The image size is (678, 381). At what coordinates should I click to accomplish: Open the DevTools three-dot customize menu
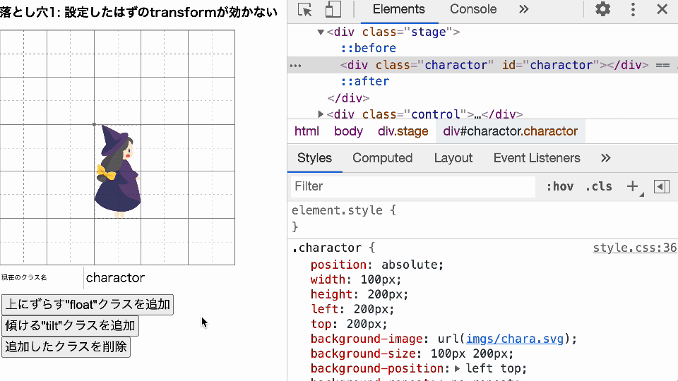(x=633, y=10)
